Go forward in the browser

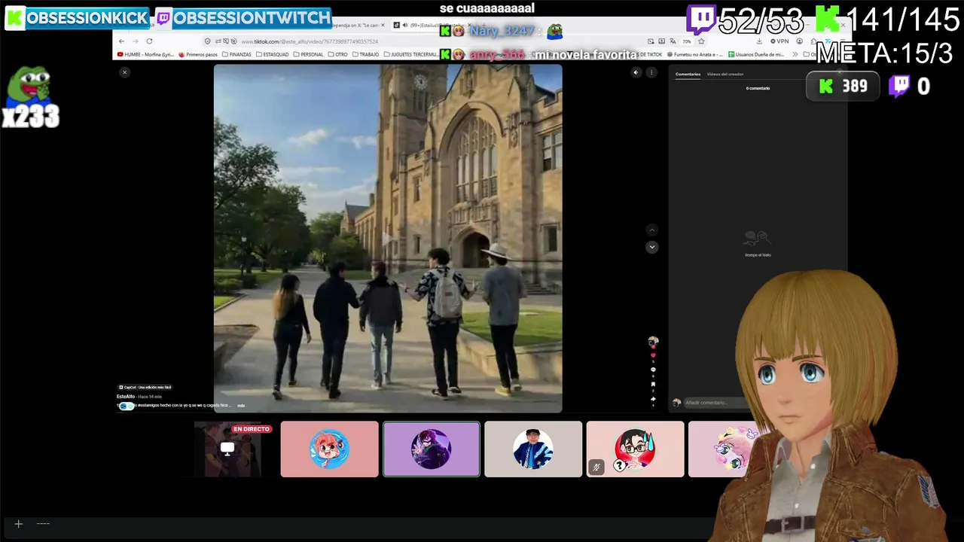136,41
